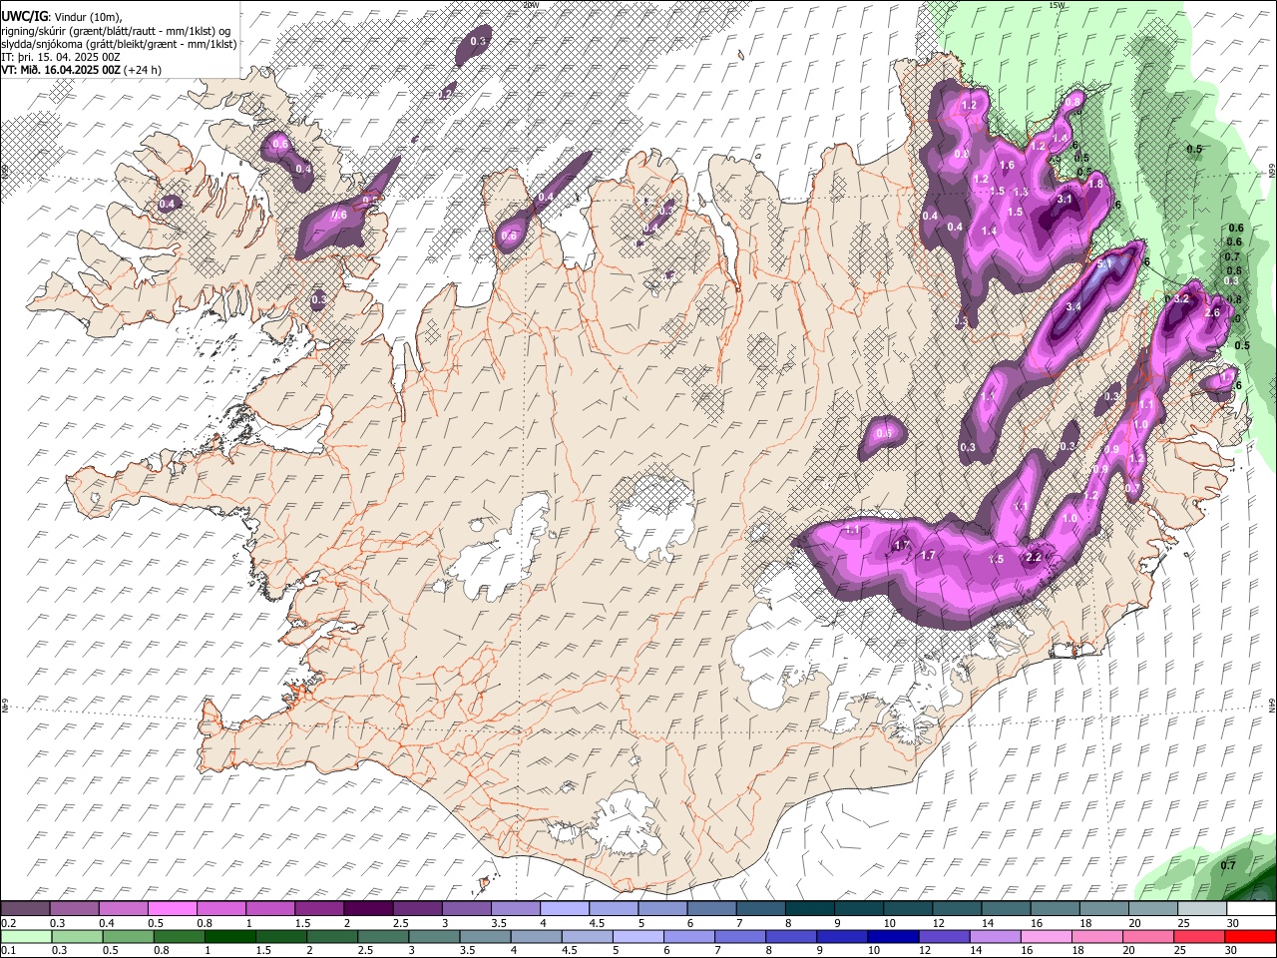1277x958 pixels.
Task: Click the '20W' longitude label at the top edge
Action: [x=531, y=5]
